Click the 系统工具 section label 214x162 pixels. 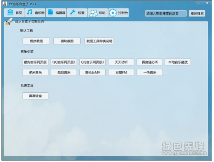coord(27,86)
